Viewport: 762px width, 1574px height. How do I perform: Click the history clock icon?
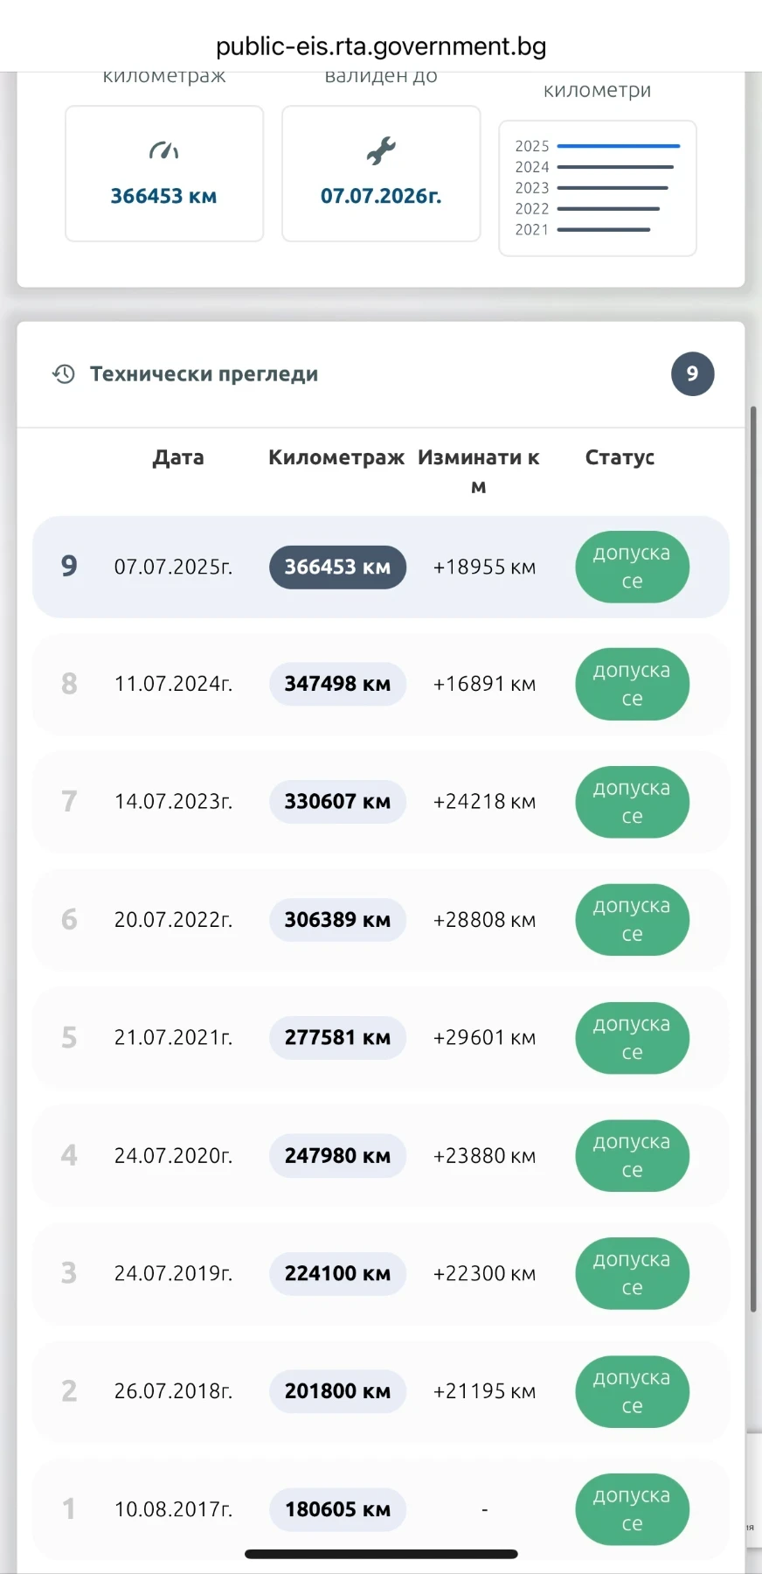tap(64, 374)
